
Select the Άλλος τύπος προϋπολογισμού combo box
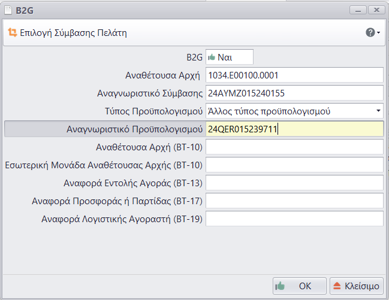click(288, 111)
